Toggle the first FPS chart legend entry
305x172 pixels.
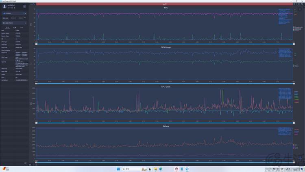coord(298,26)
